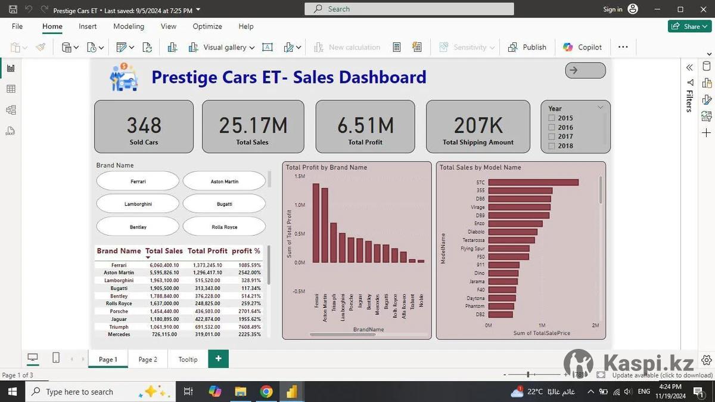Screen dimensions: 715x402
Task: Click the Quick measure icon
Action: [x=417, y=47]
